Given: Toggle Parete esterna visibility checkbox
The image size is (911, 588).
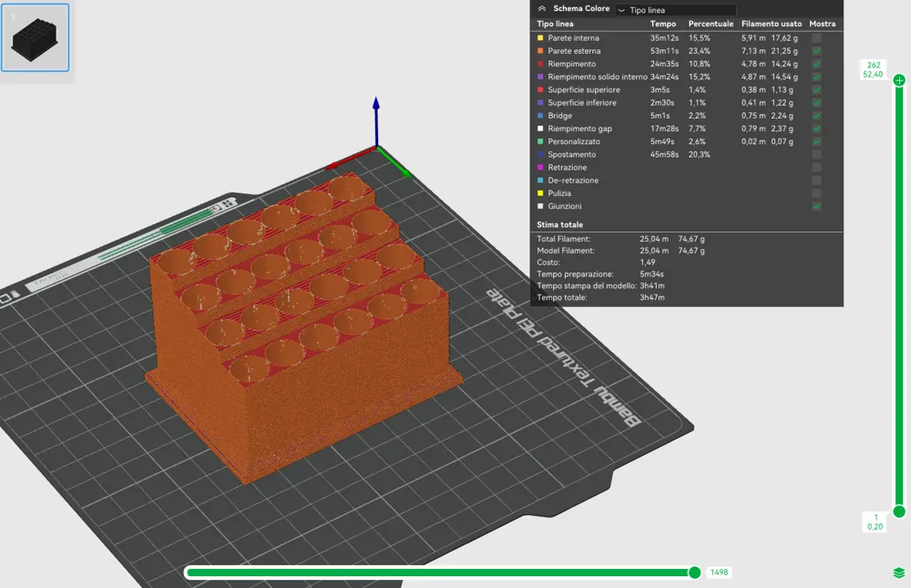Looking at the screenshot, I should click(x=816, y=51).
